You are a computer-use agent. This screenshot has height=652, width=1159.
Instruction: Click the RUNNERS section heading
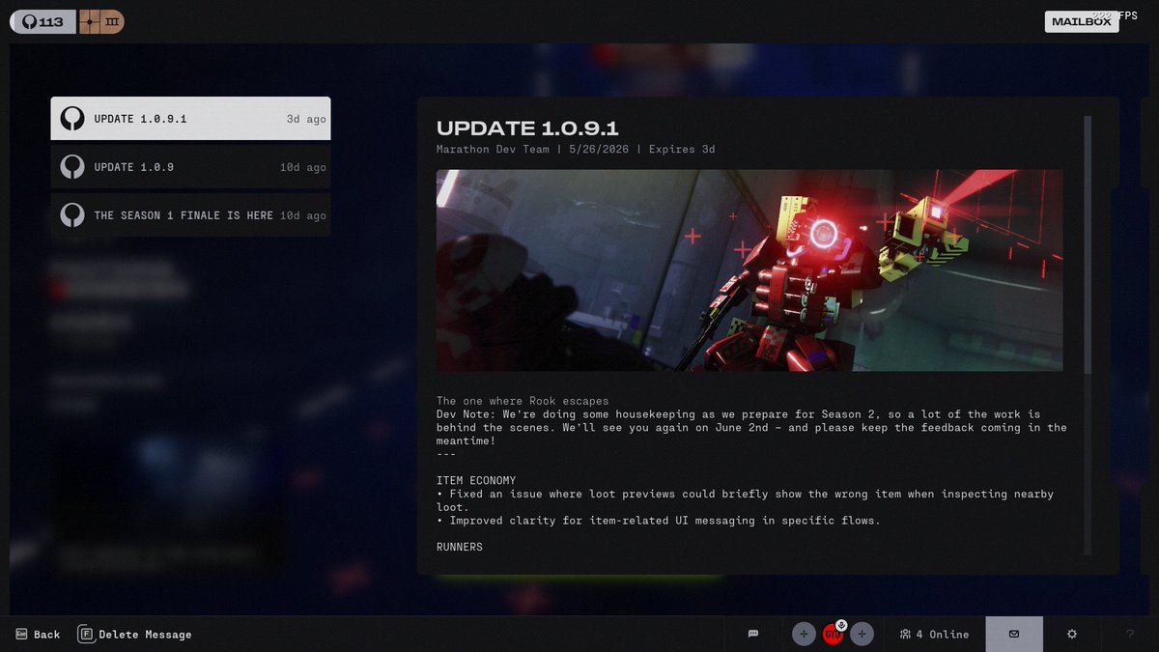460,547
